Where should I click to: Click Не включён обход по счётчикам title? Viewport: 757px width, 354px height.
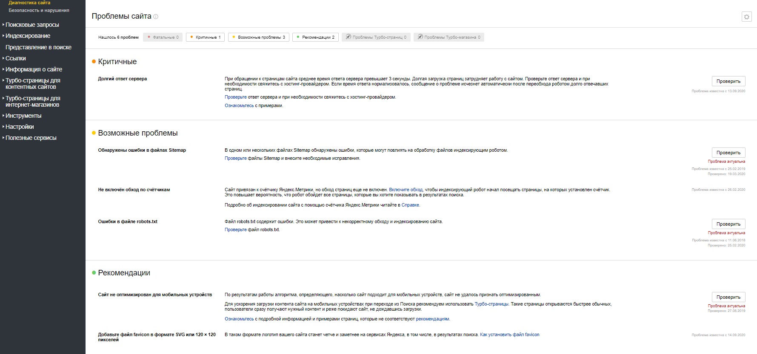point(134,190)
